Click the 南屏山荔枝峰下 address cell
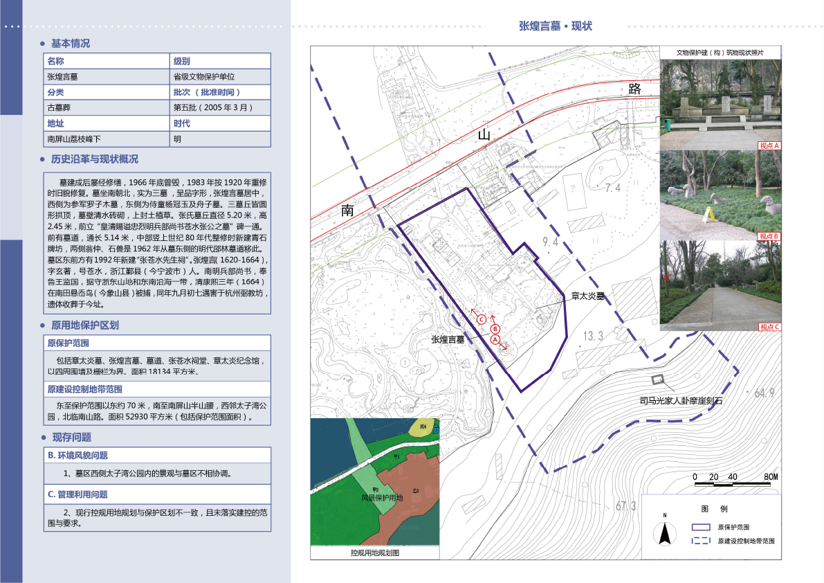Screen dimensions: 824x583 (107, 139)
